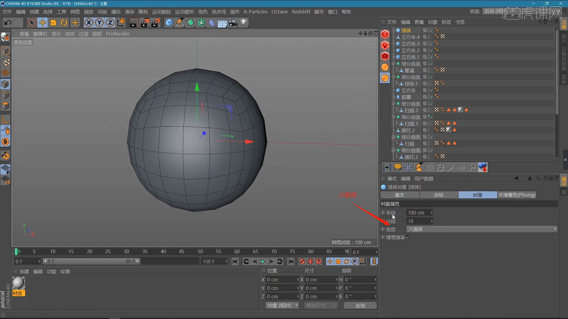The width and height of the screenshot is (568, 319).
Task: Toggle visibility dots of 立方体.3
Action: (429, 44)
